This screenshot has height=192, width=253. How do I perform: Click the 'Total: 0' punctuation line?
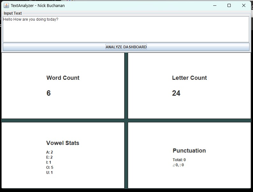179,160
